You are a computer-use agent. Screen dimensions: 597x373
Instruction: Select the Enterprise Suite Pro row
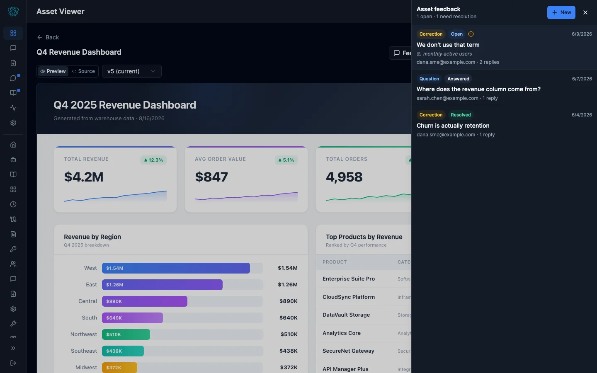tap(364, 279)
